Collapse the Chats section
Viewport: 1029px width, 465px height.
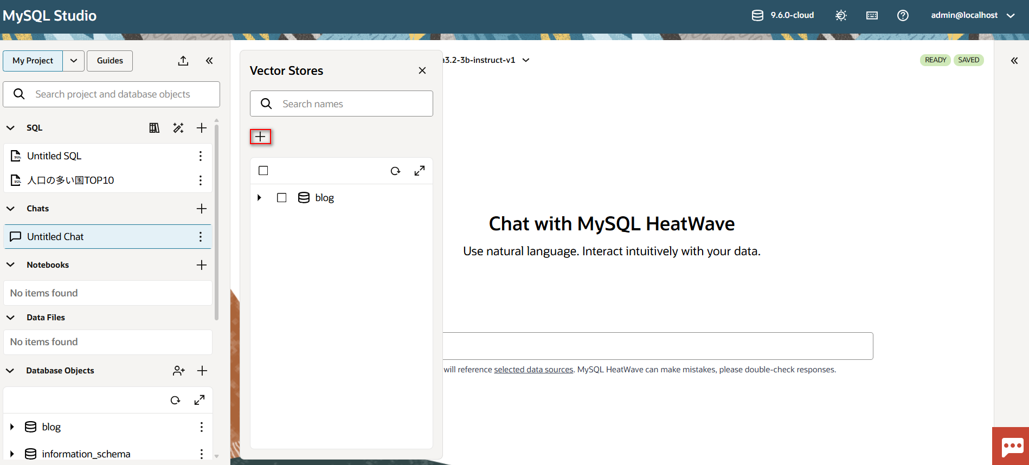coord(10,209)
